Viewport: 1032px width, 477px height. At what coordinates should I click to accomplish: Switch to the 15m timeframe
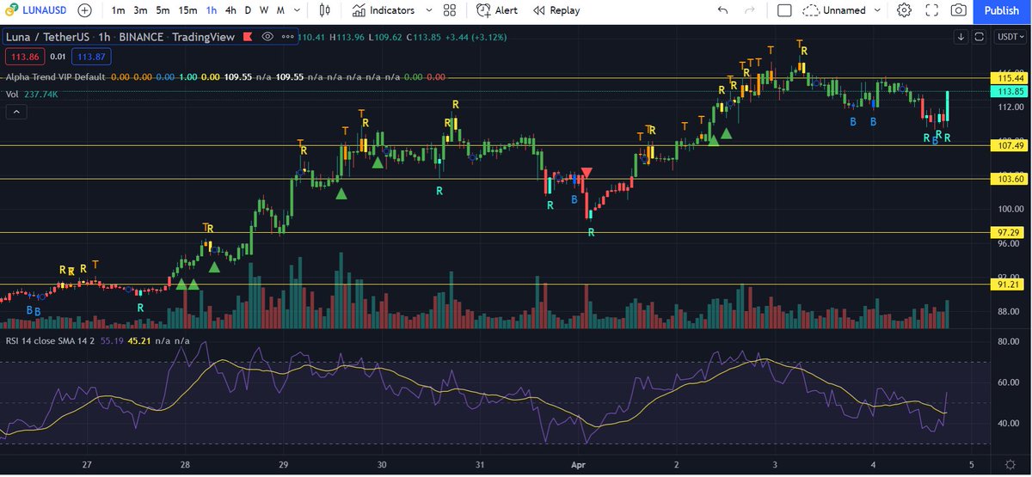(x=187, y=10)
